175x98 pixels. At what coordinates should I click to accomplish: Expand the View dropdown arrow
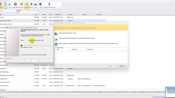[37, 5]
